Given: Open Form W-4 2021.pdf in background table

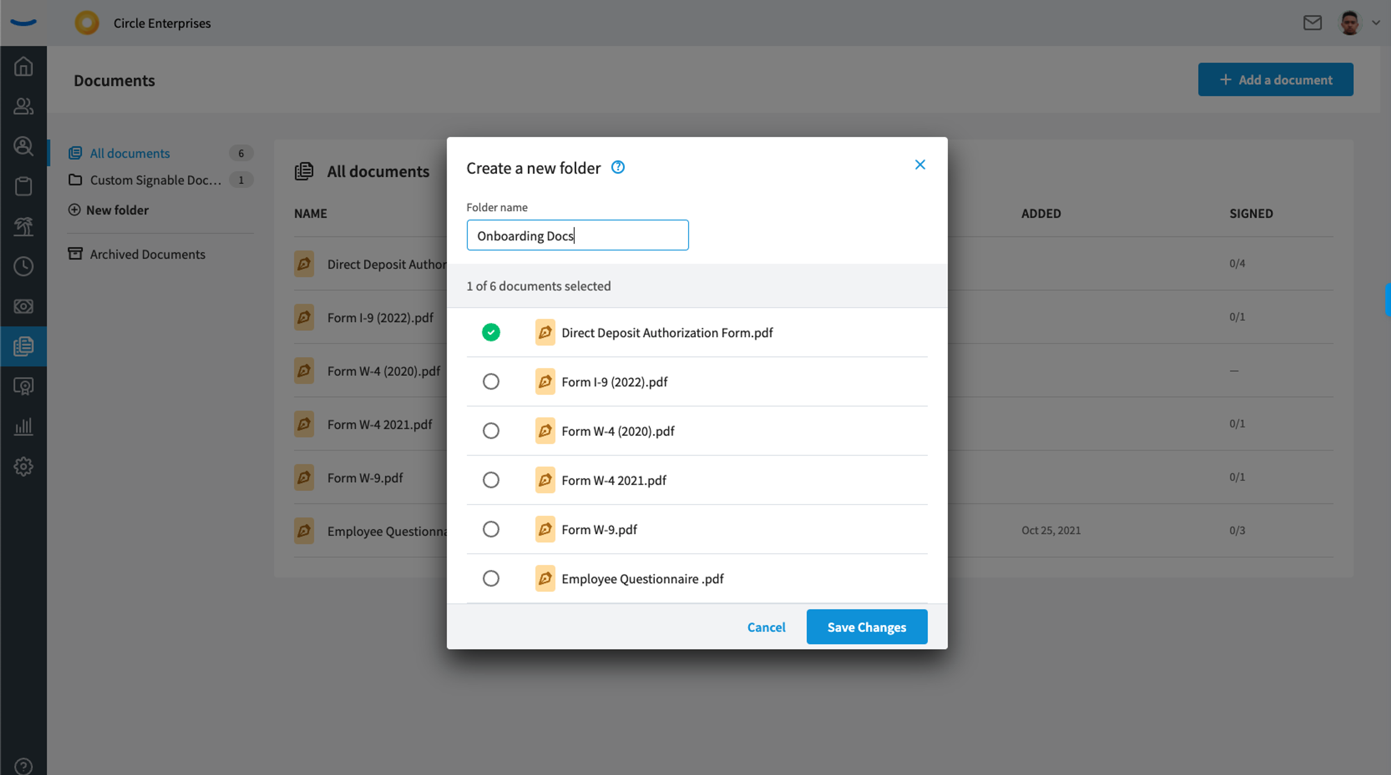Looking at the screenshot, I should (380, 424).
